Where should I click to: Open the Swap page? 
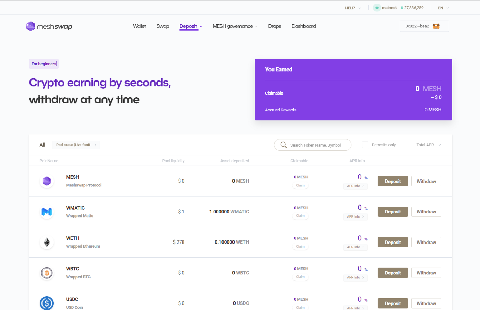click(x=163, y=26)
